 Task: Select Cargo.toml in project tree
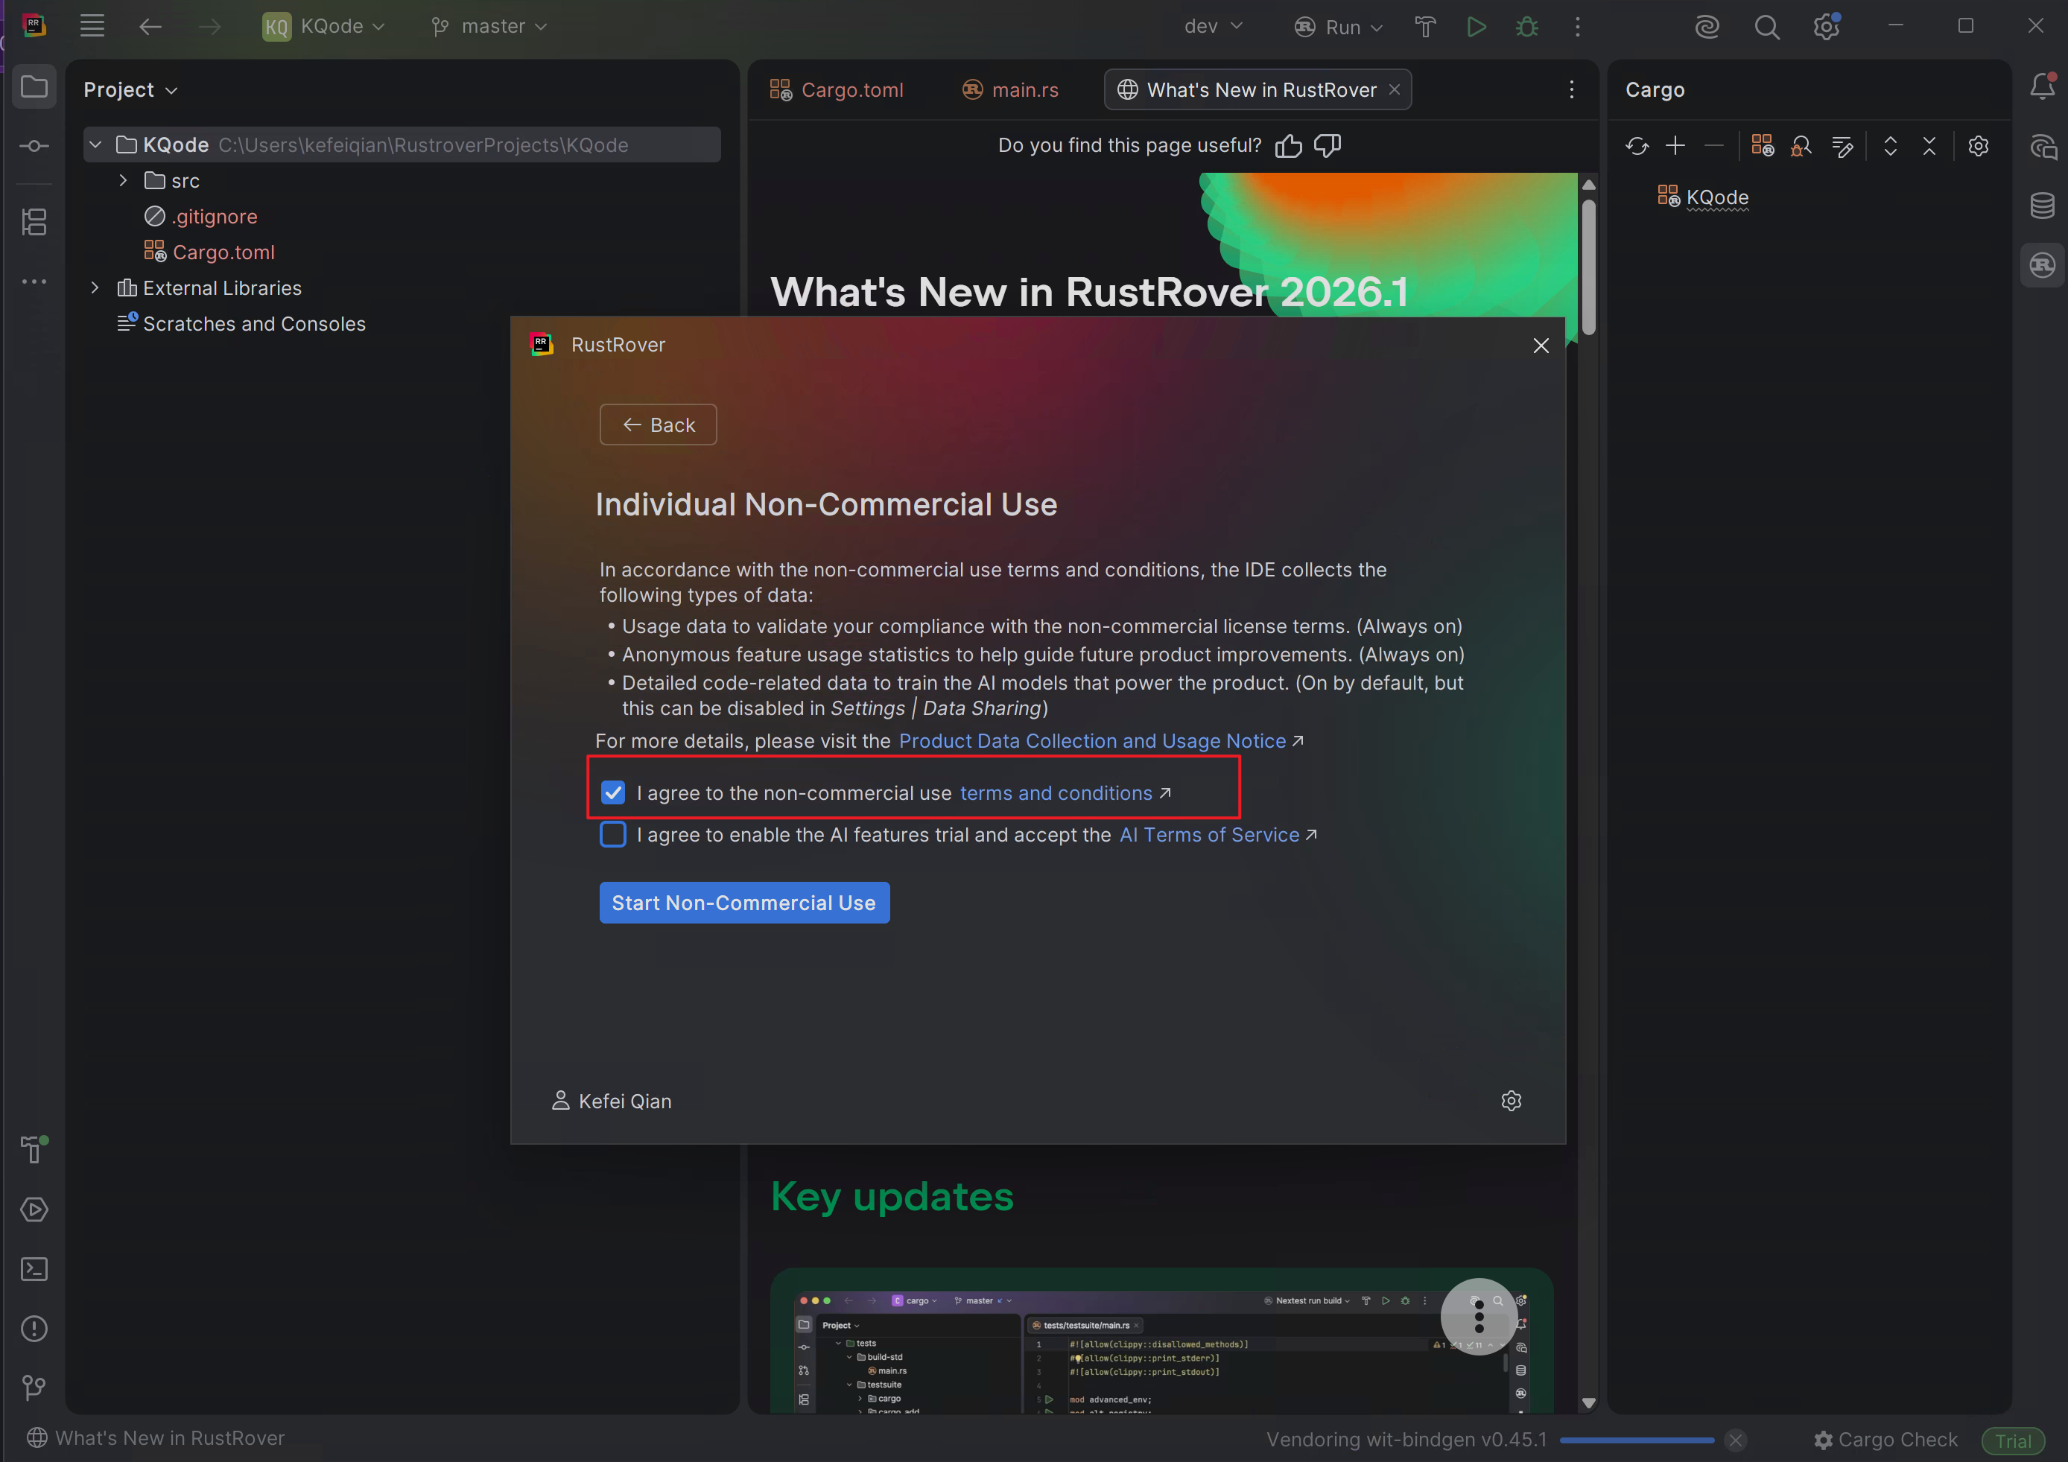point(223,252)
